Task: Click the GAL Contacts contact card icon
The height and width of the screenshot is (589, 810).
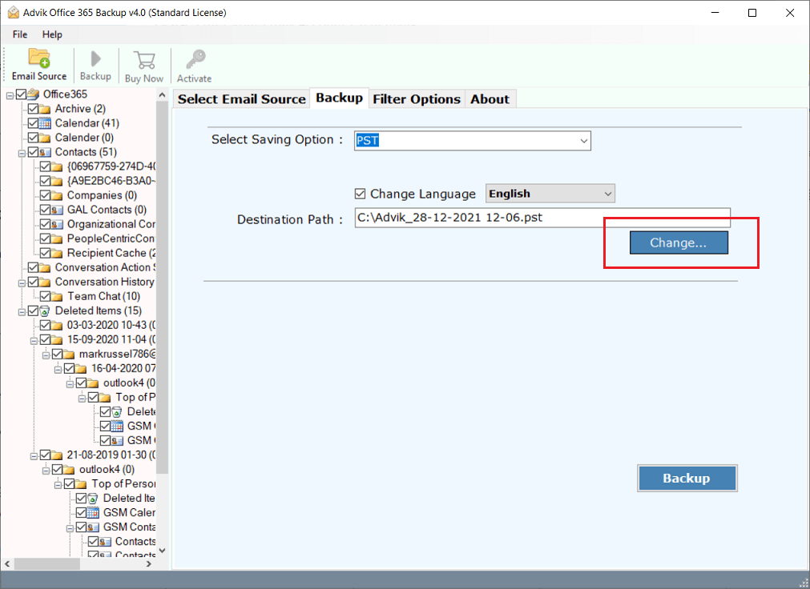Action: coord(57,210)
